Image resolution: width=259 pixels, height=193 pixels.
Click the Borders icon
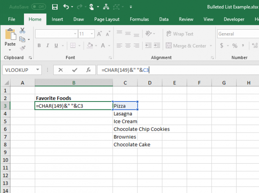point(73,45)
